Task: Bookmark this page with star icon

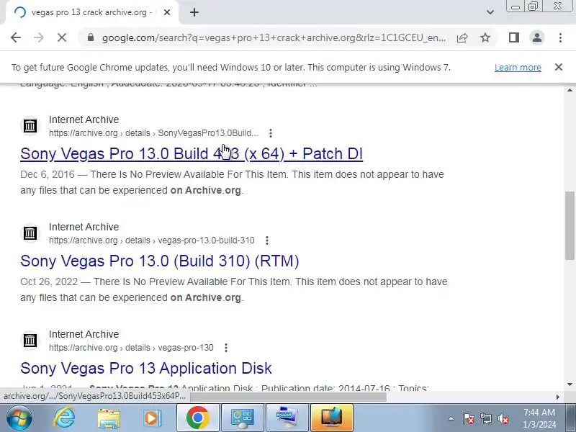Action: 485,37
